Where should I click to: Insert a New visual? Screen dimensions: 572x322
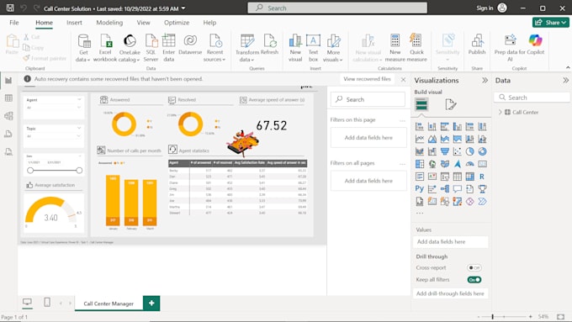pos(295,48)
